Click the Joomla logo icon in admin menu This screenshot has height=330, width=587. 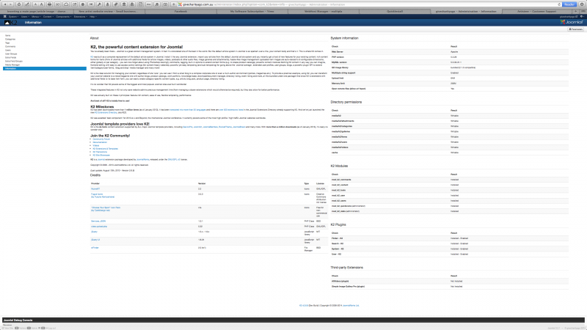pyautogui.click(x=4, y=16)
